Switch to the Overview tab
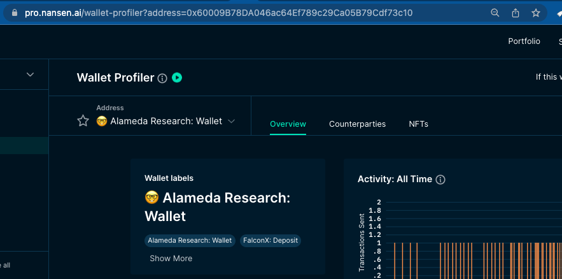 [x=288, y=124]
